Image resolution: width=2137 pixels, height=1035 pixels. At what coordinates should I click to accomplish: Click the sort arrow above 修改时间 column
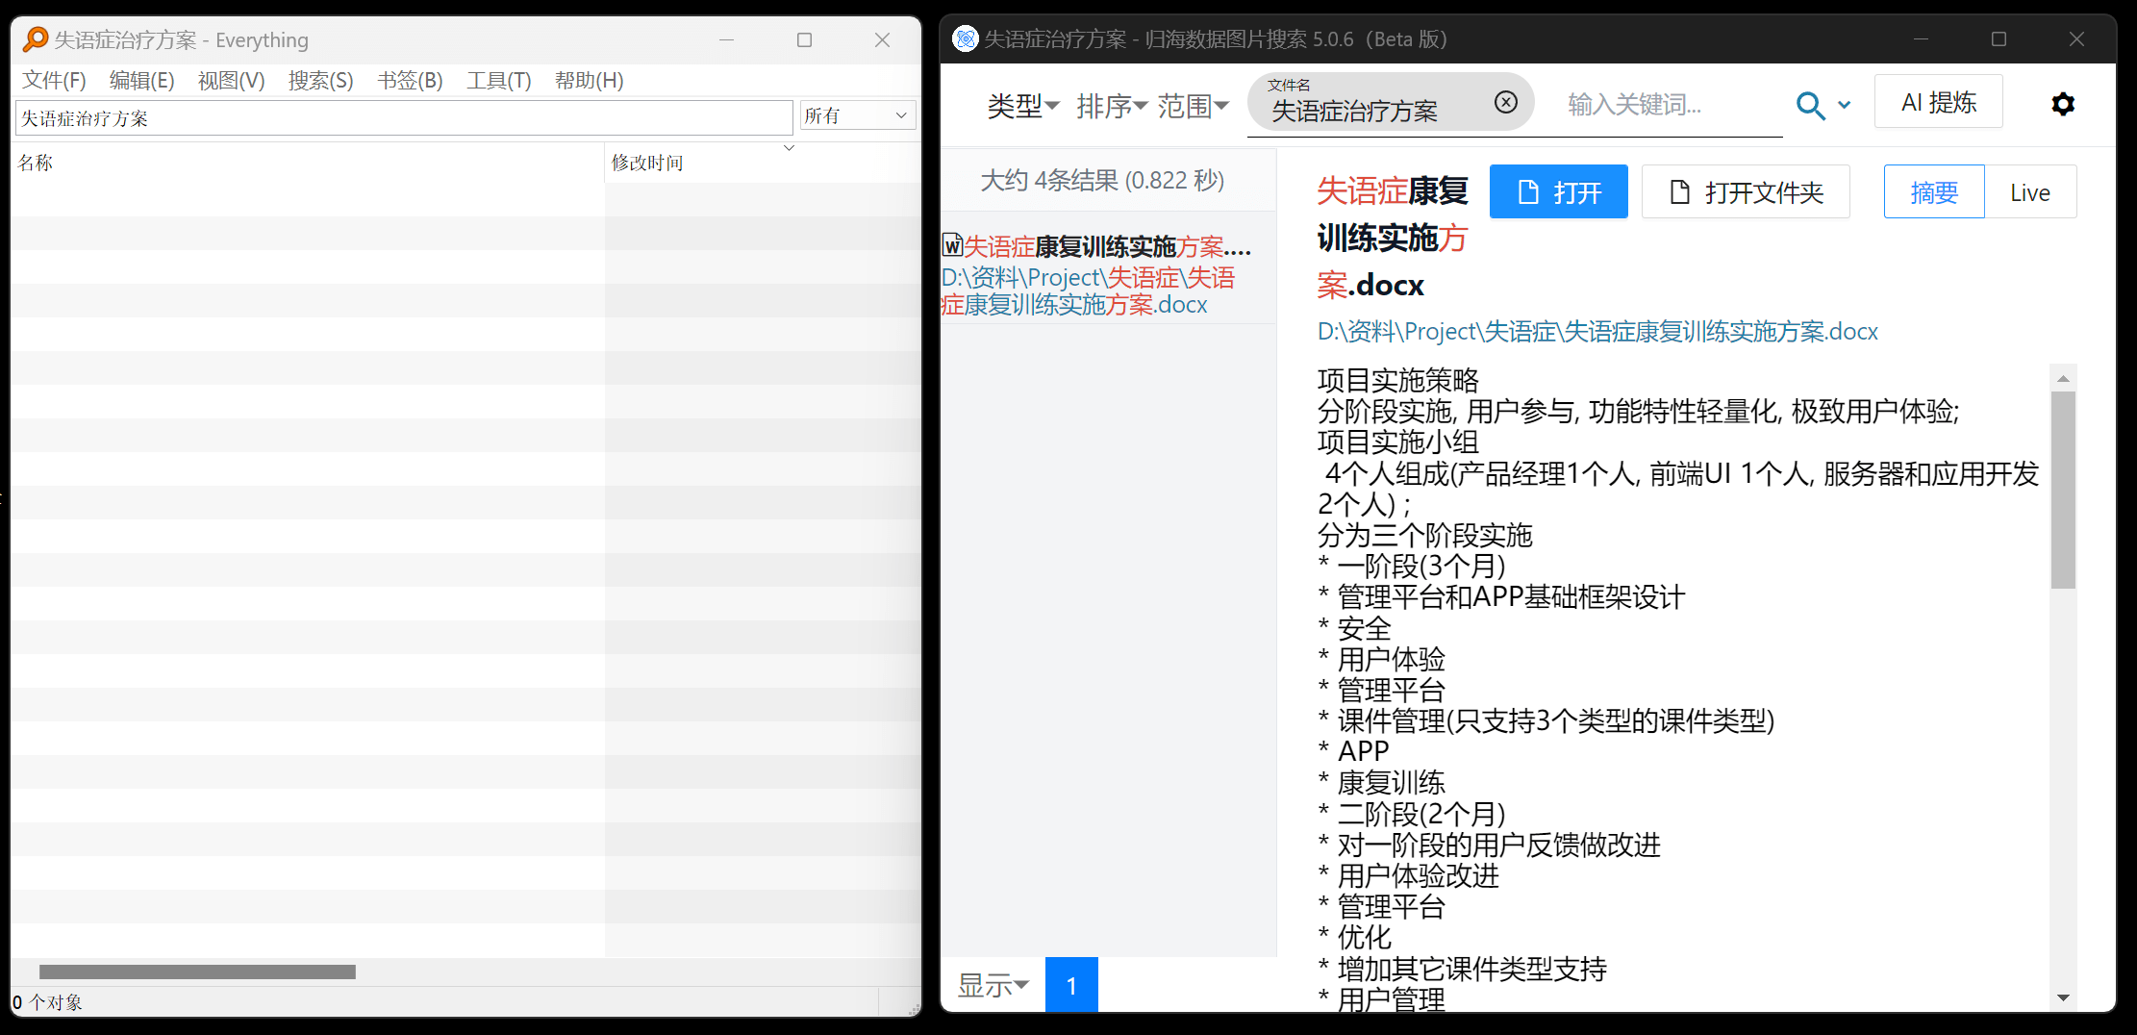[x=789, y=147]
